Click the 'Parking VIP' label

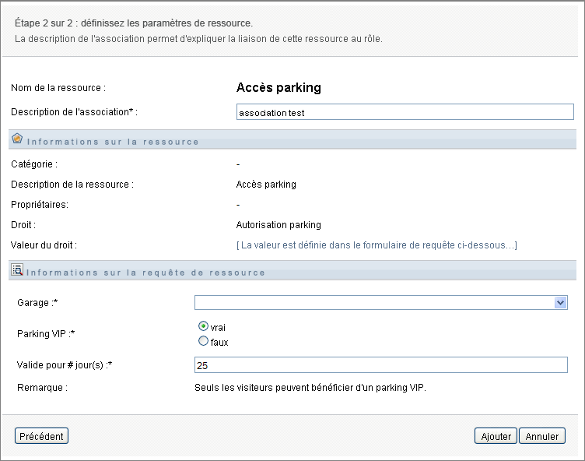[x=44, y=333]
